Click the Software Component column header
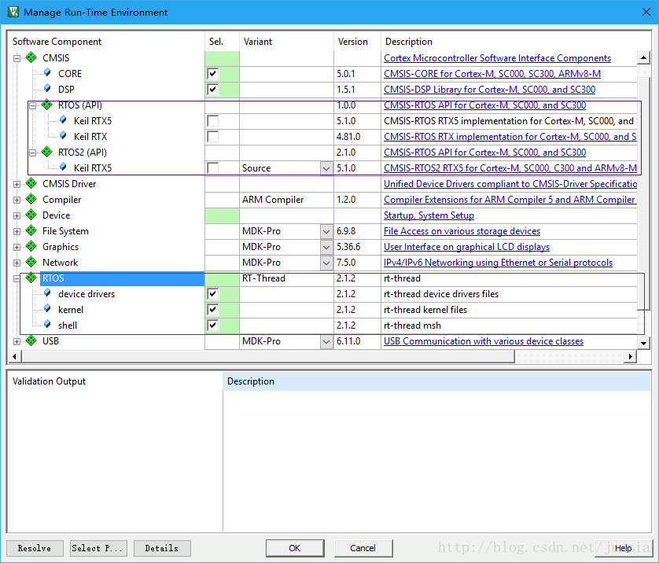Screen dimensions: 659x563 (x=107, y=42)
